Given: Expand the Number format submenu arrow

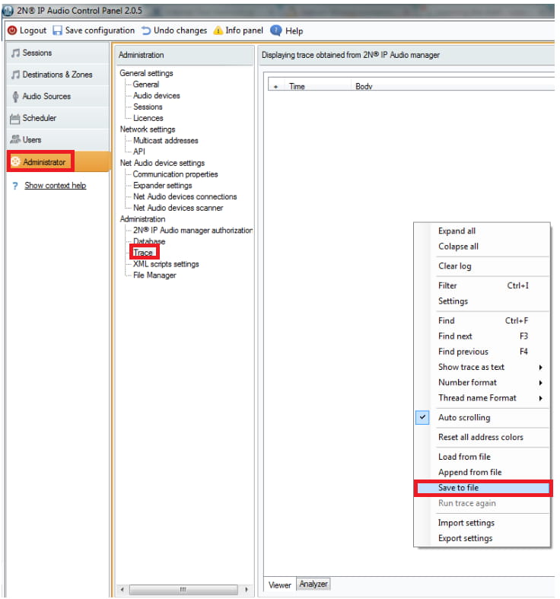Looking at the screenshot, I should coord(540,383).
